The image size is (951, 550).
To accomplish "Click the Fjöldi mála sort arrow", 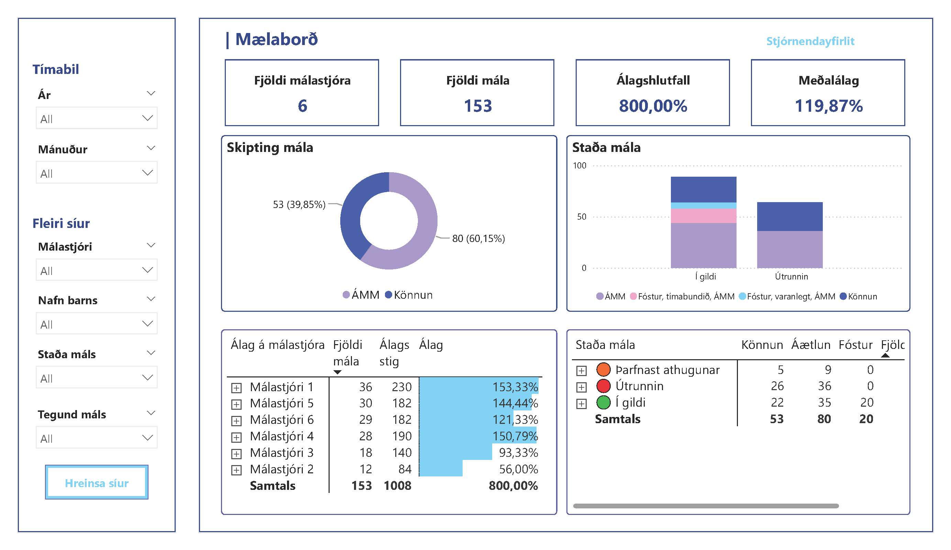I will [338, 372].
